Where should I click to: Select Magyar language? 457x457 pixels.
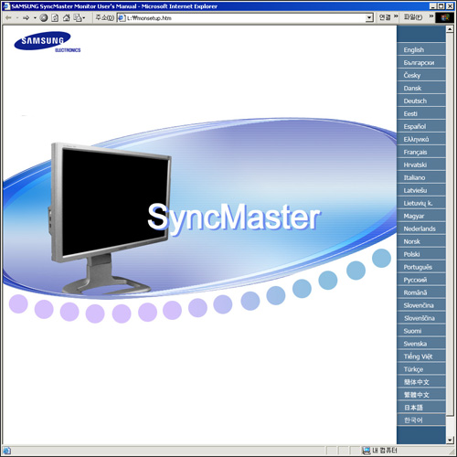pos(421,216)
